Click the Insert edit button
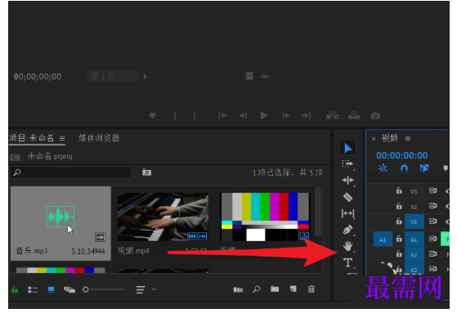The image size is (457, 313). [332, 116]
